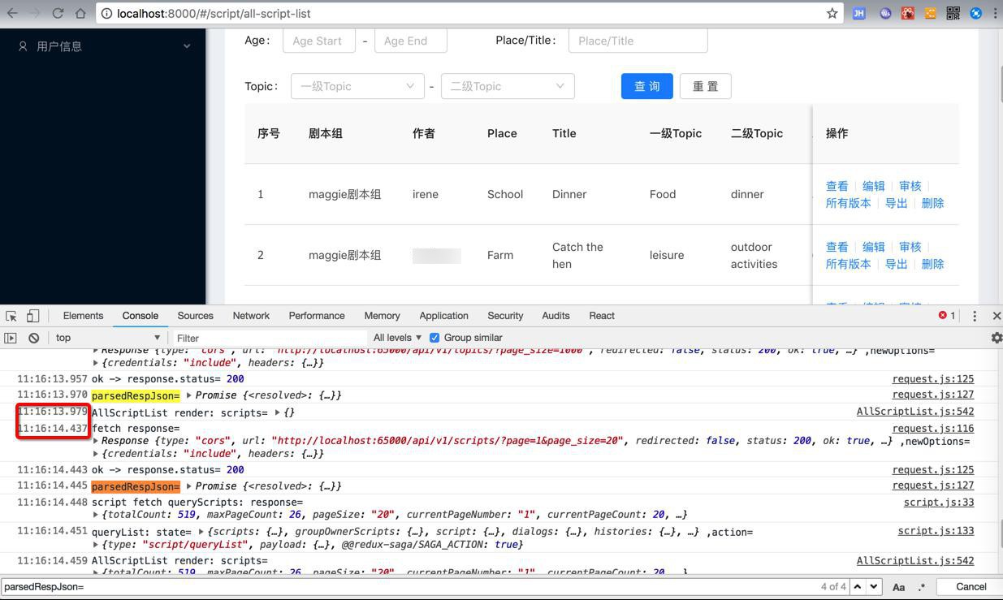
Task: Jump to previous search match arrow
Action: (857, 586)
